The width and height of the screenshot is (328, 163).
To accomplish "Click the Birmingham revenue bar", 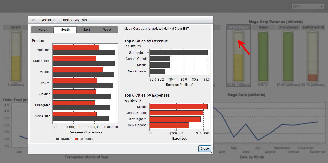I will (178, 52).
